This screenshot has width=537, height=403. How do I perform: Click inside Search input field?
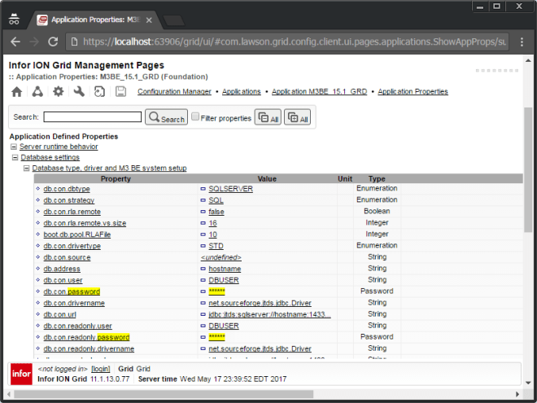point(92,117)
